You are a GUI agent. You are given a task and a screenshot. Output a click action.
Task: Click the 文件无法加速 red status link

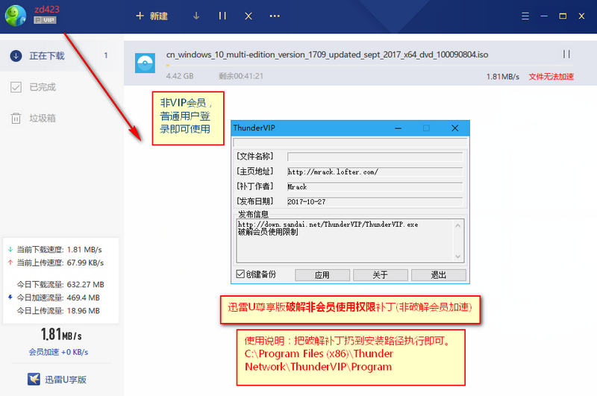[551, 77]
